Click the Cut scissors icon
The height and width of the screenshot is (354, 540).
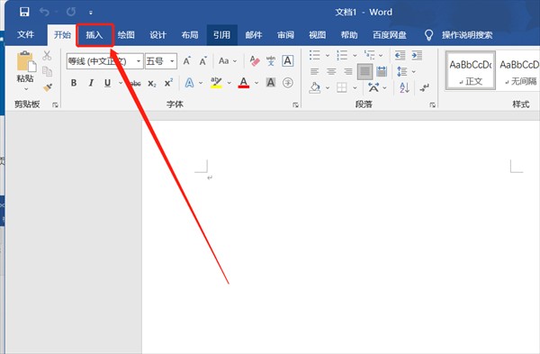[x=47, y=55]
